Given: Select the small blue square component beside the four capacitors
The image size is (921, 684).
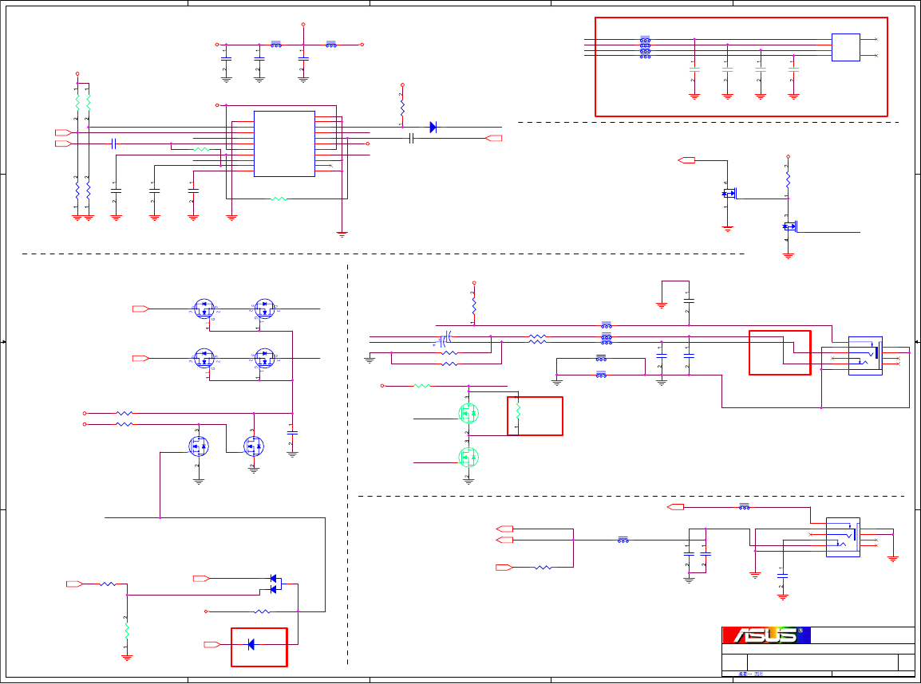Looking at the screenshot, I should pos(846,48).
